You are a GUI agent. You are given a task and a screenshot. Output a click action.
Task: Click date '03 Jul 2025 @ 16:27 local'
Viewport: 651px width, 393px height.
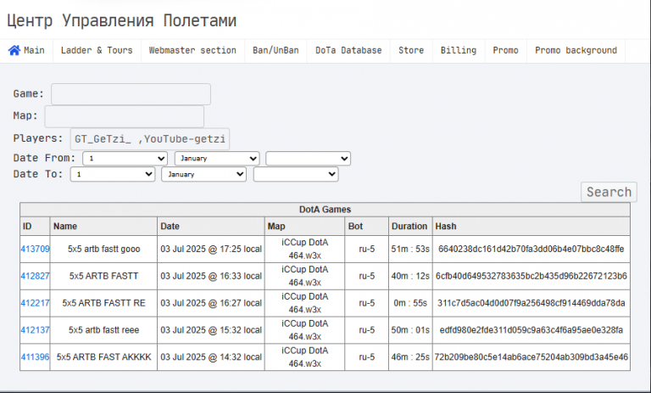click(x=211, y=303)
